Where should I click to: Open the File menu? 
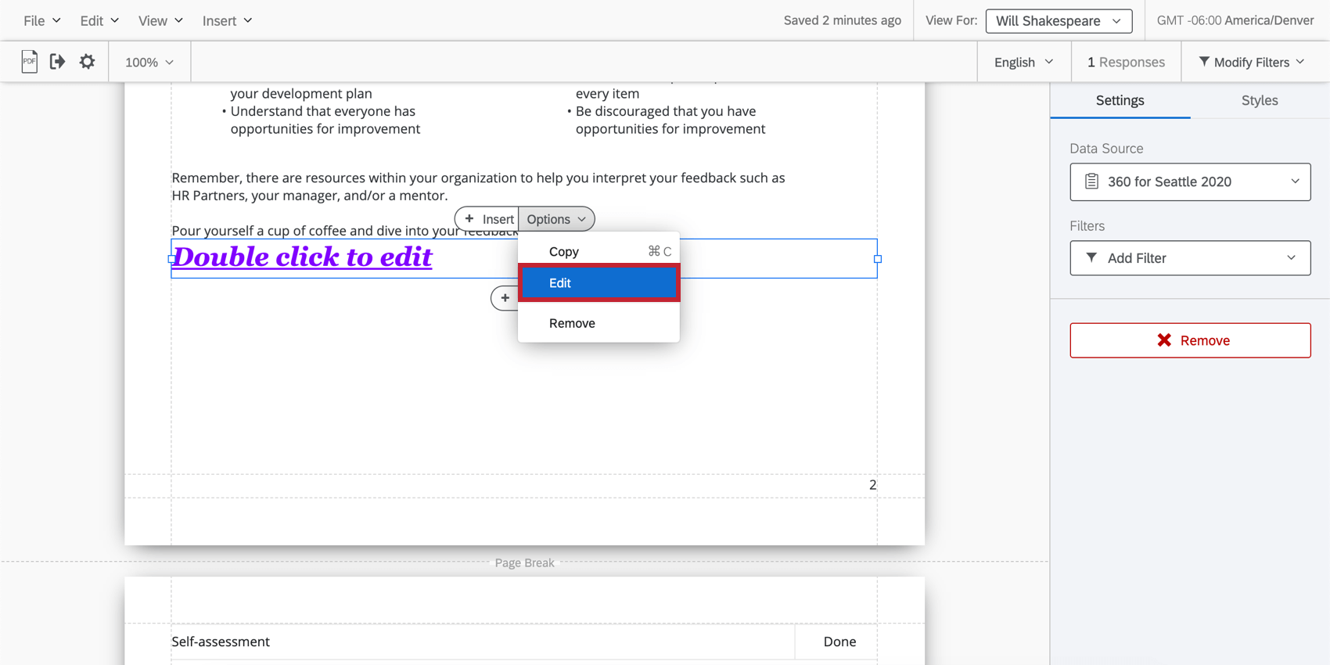click(42, 21)
